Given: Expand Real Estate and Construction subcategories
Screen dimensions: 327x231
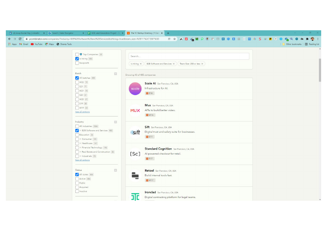Looking at the screenshot, I should click(80, 152).
